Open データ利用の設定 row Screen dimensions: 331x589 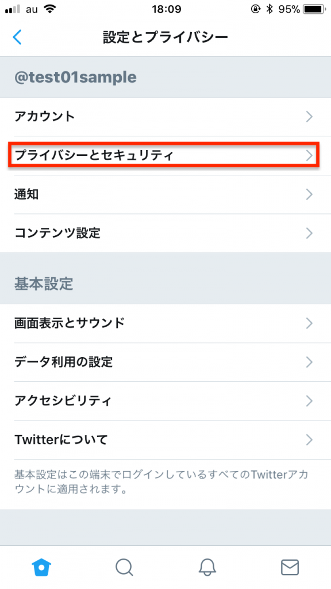pyautogui.click(x=165, y=362)
